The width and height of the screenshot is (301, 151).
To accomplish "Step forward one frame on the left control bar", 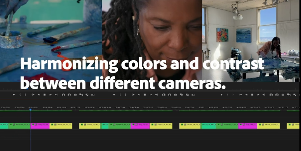I will coord(50,95).
